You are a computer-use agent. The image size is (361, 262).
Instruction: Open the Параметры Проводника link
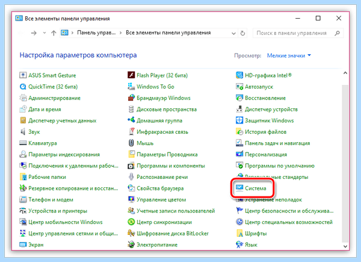tap(167, 154)
